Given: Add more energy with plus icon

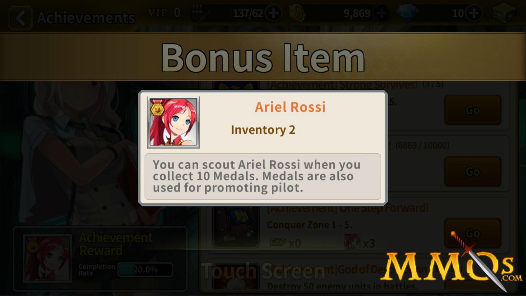Looking at the screenshot, I should 273,13.
